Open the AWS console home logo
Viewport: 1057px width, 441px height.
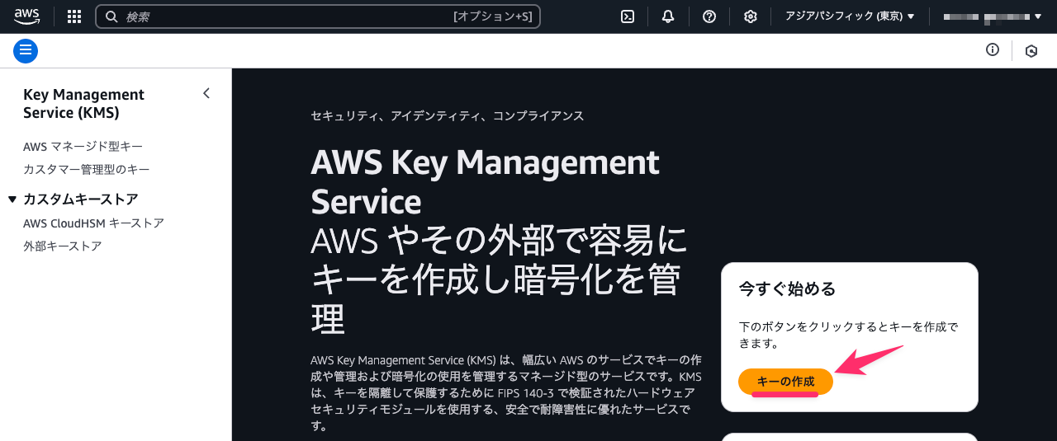pos(26,16)
